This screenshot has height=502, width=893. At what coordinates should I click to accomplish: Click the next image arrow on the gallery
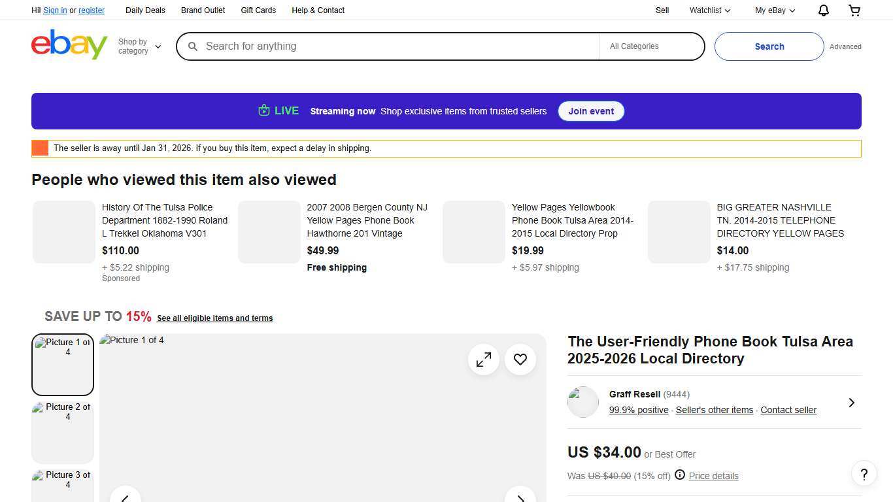pyautogui.click(x=520, y=498)
